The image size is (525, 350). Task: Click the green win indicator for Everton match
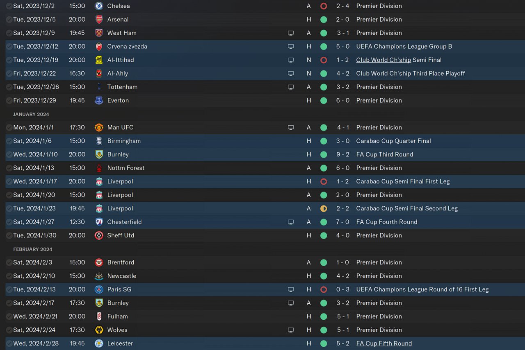tap(324, 100)
